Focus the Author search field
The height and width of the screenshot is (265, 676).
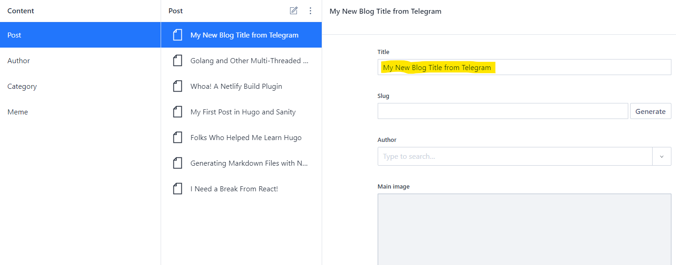point(515,157)
